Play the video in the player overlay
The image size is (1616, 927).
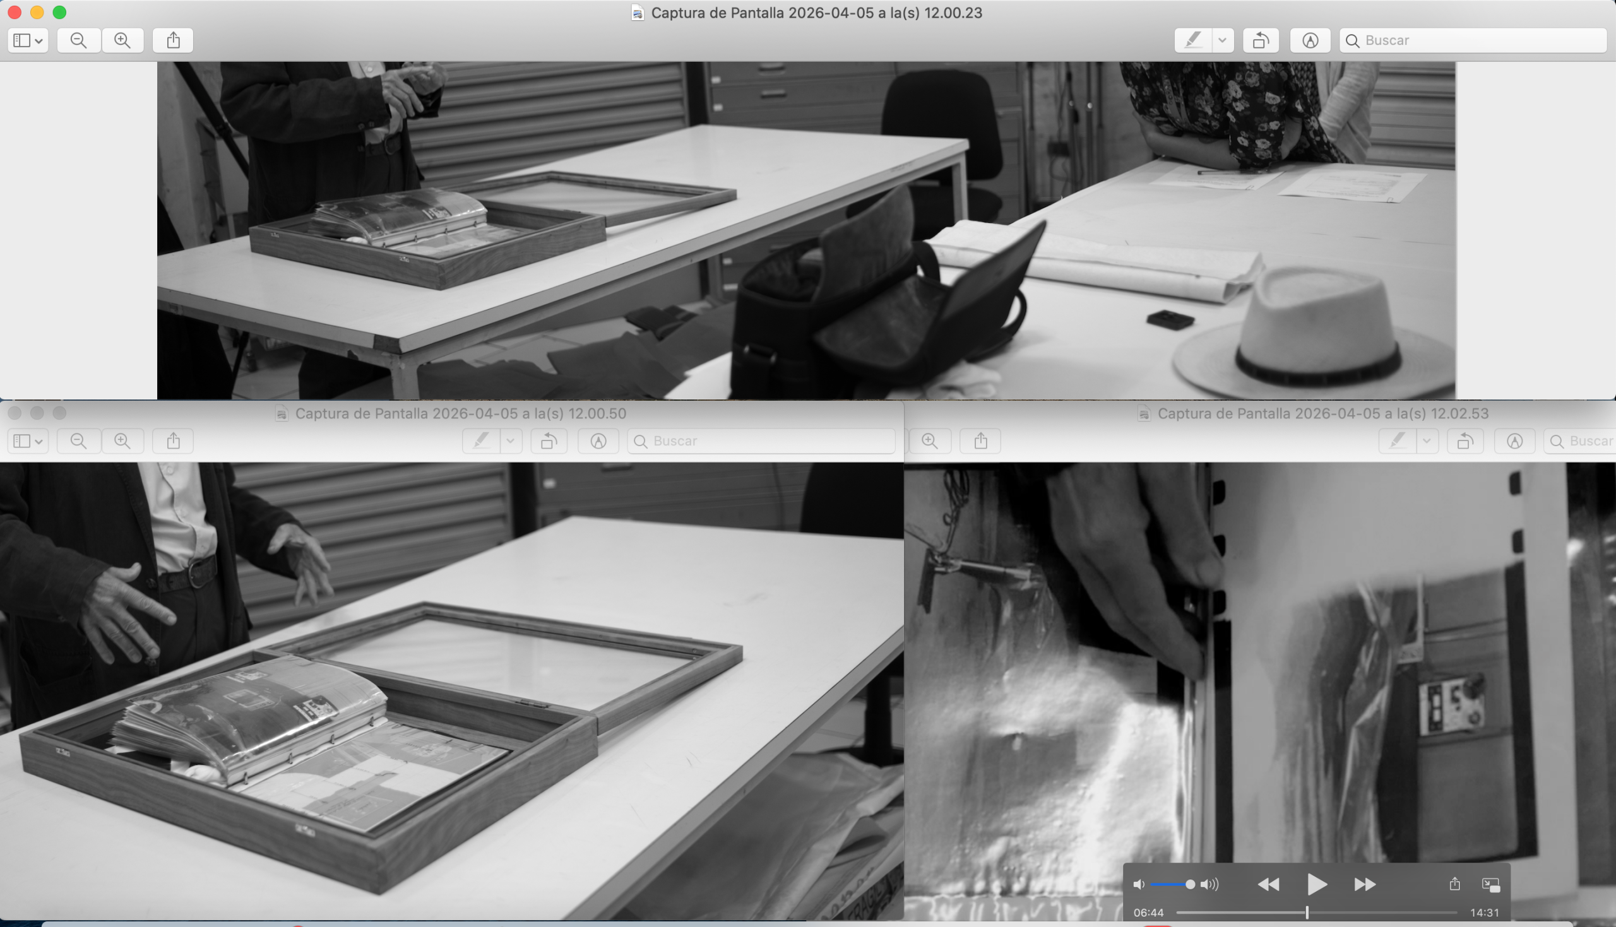tap(1316, 884)
